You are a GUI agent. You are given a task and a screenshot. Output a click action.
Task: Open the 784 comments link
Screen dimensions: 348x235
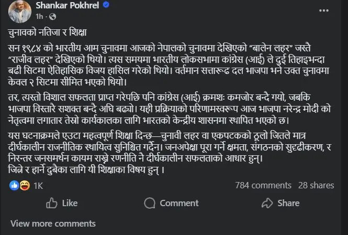(x=263, y=185)
